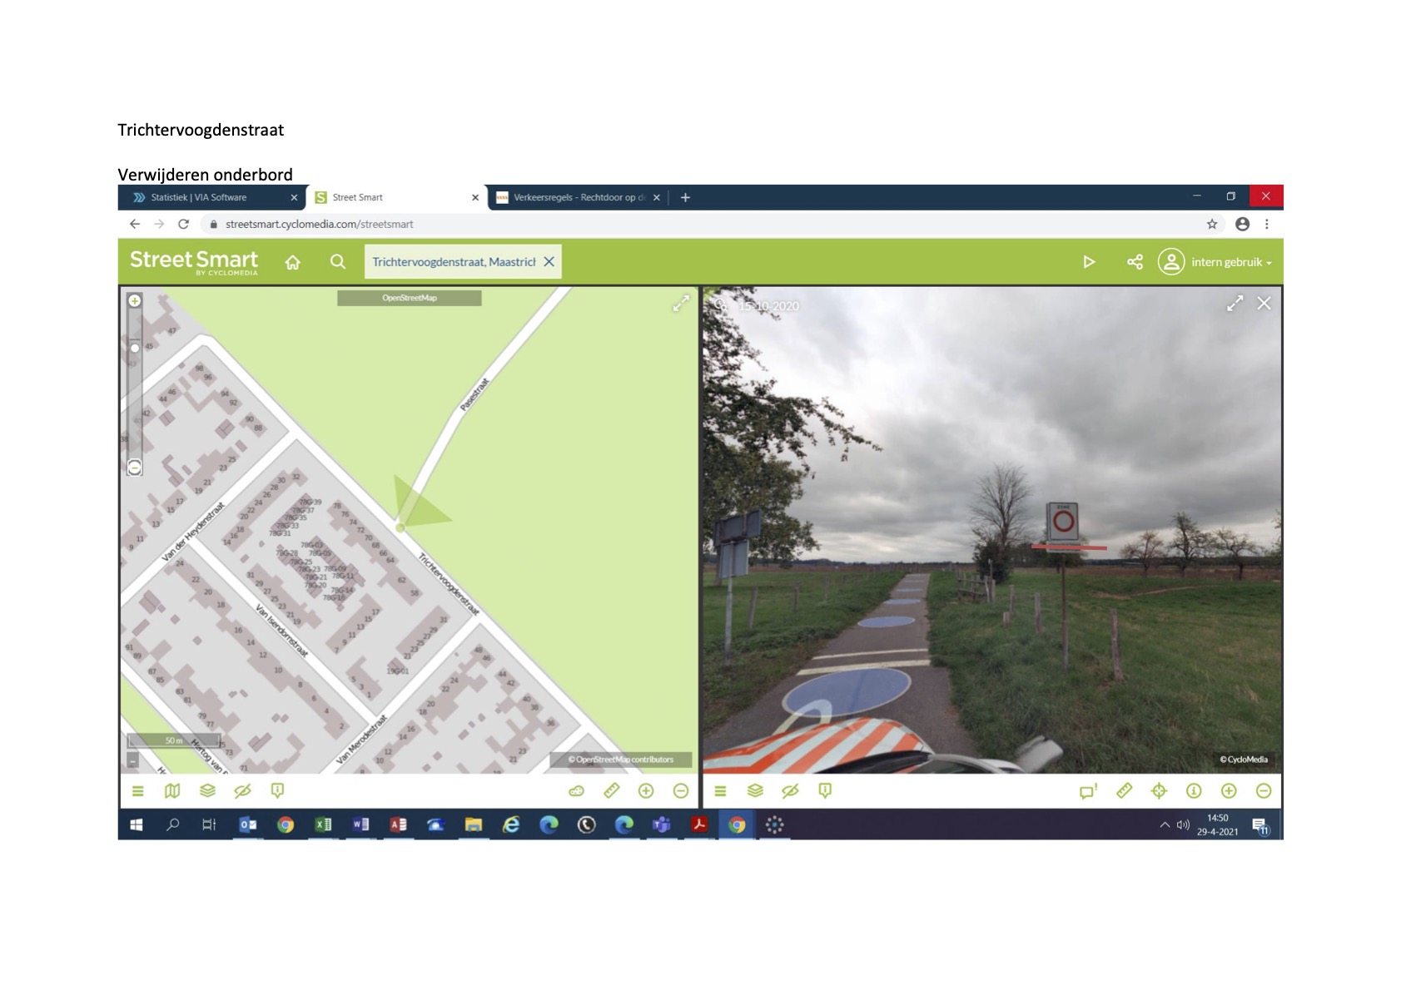Clear the Trichtervoogdenstraat search with X
The height and width of the screenshot is (990, 1401).
[x=549, y=262]
